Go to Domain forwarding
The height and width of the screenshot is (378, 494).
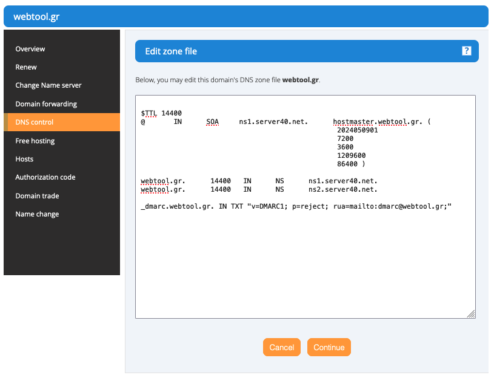(x=46, y=104)
